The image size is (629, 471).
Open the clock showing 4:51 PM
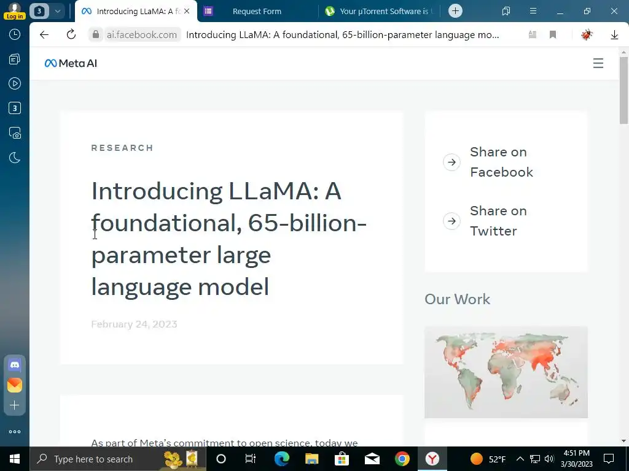pyautogui.click(x=576, y=459)
